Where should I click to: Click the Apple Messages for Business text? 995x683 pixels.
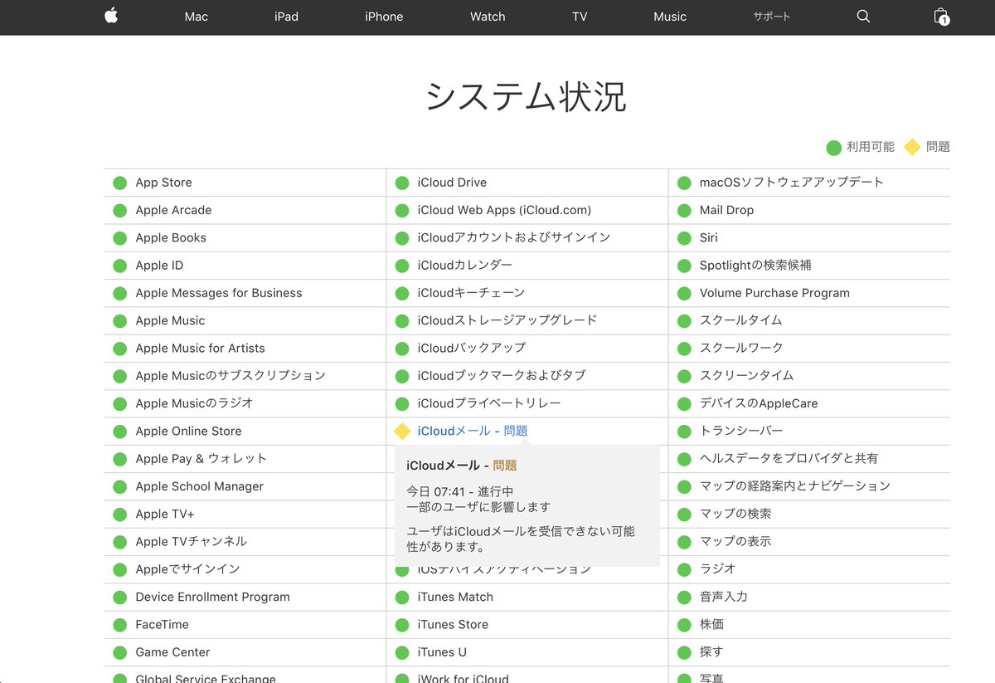pyautogui.click(x=219, y=293)
